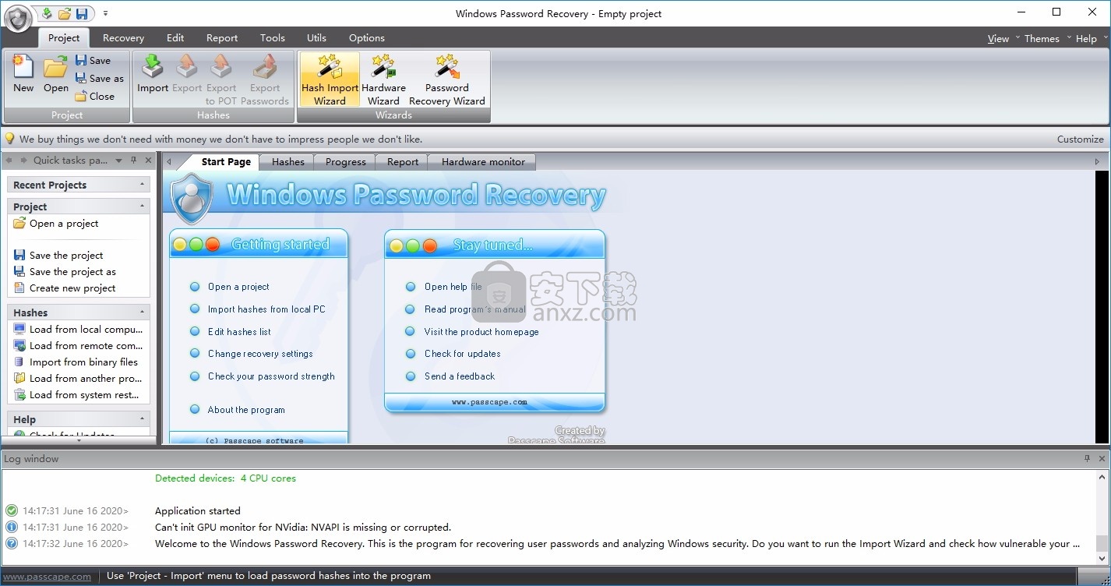Collapse the Project section in quick tasks
The width and height of the screenshot is (1111, 586).
click(142, 207)
